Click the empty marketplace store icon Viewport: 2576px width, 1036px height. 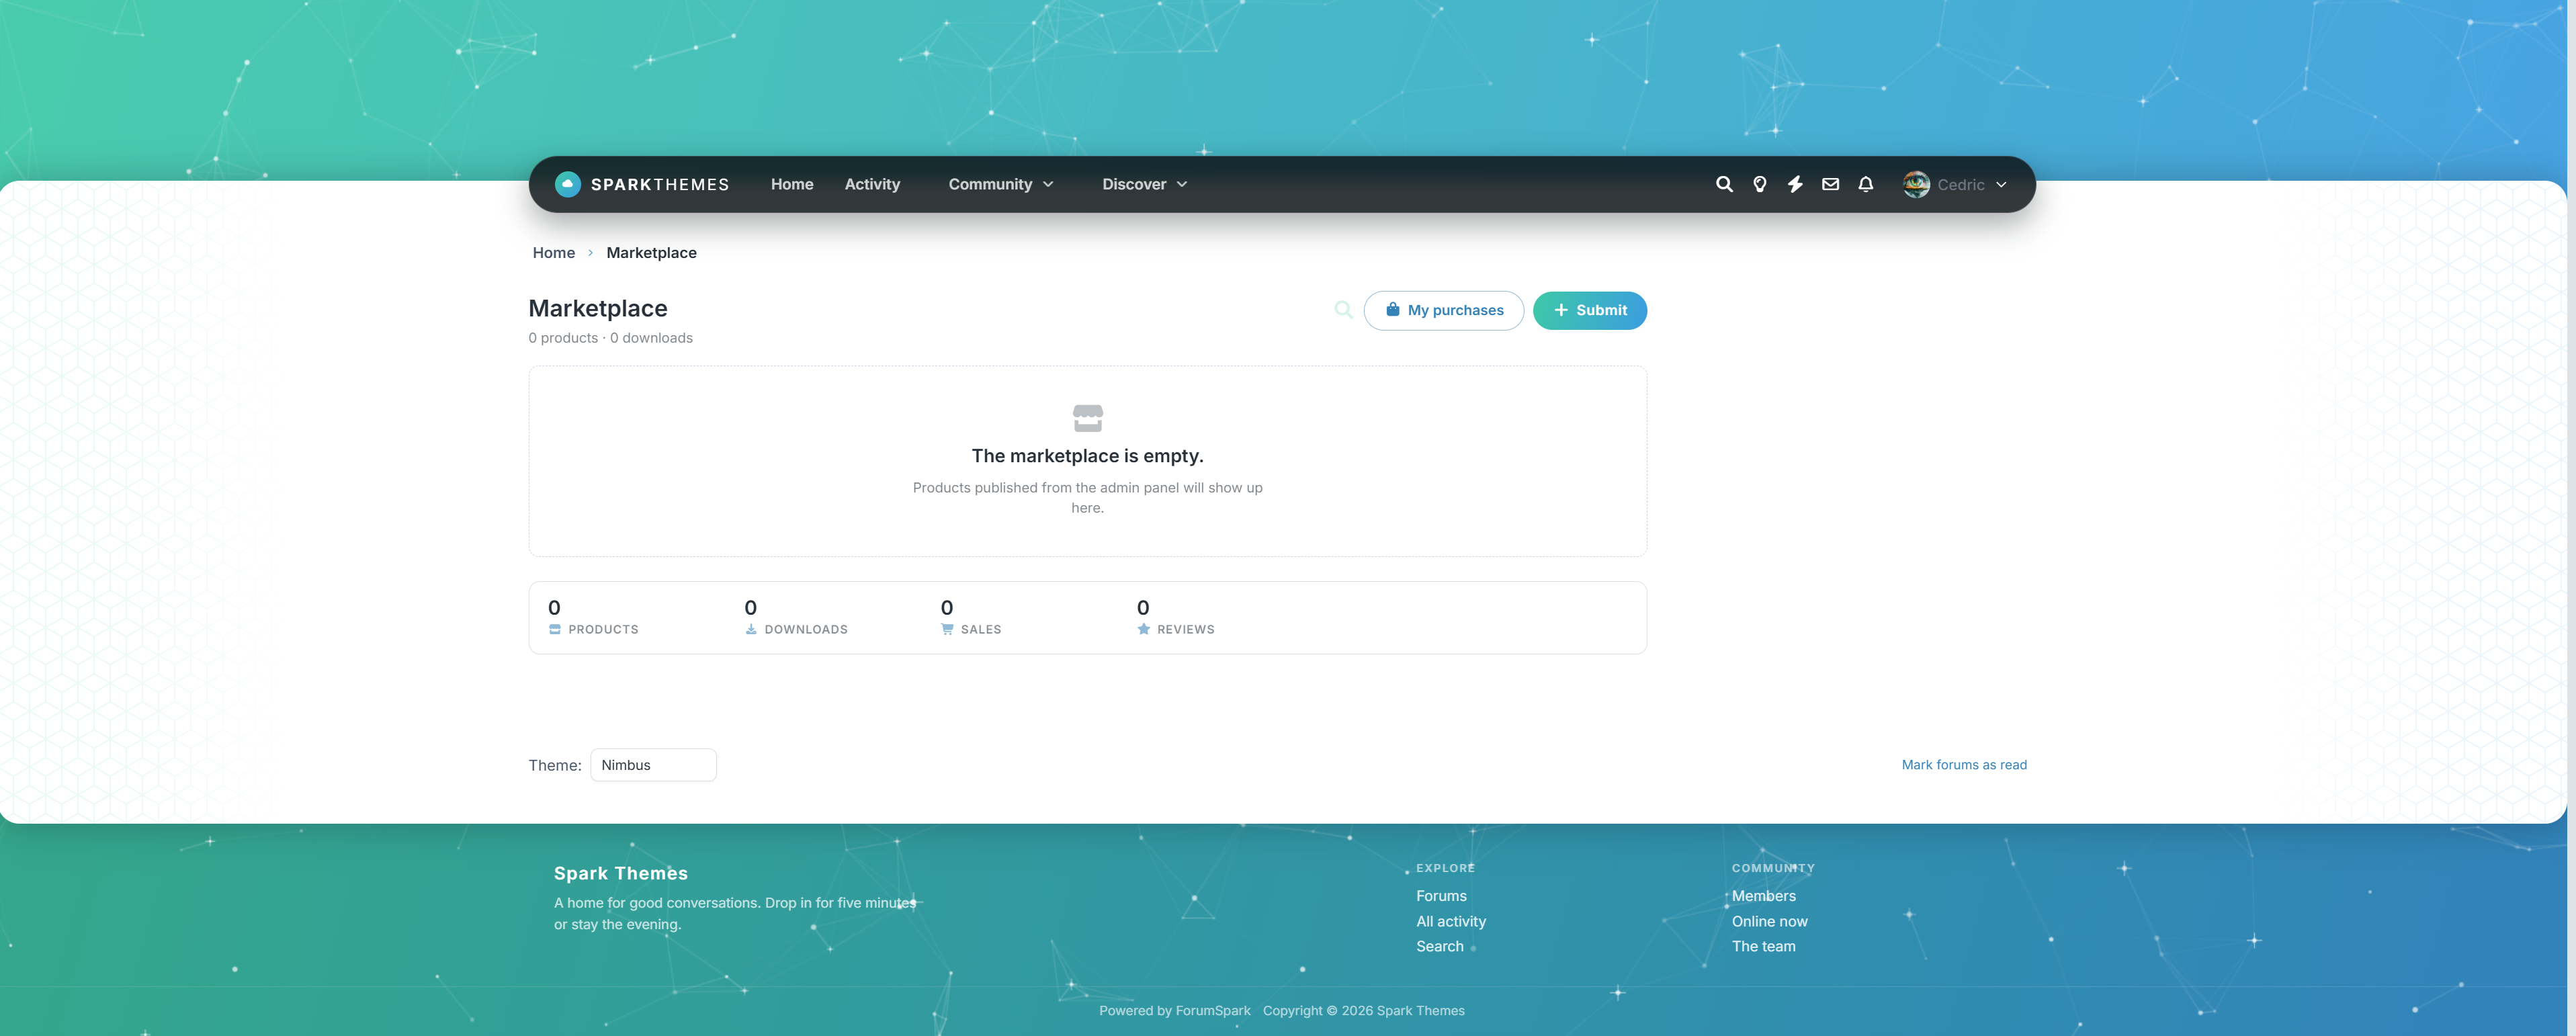pyautogui.click(x=1088, y=418)
